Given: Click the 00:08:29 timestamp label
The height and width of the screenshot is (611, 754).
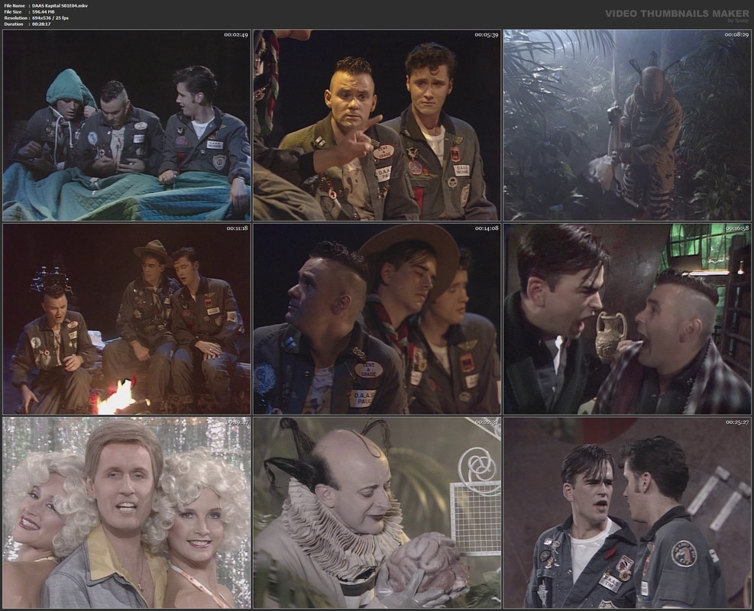Looking at the screenshot, I should point(736,34).
